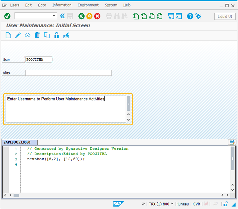Select the SAPLSUU5.E0050 script tab

20,142
